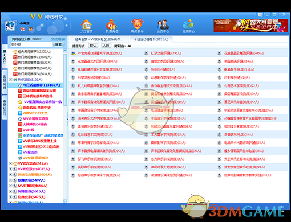
Task: Click the skin/menu icon left of minimize
Action: click(x=260, y=14)
